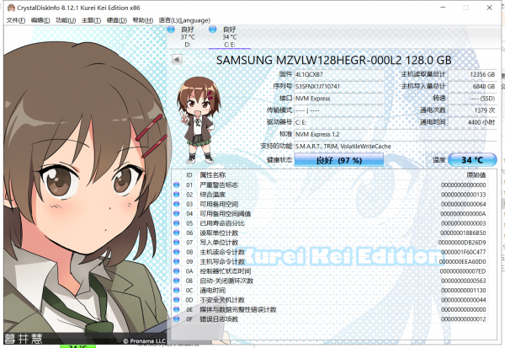Click status orb of attribute 03 可用备用空间

[176, 204]
